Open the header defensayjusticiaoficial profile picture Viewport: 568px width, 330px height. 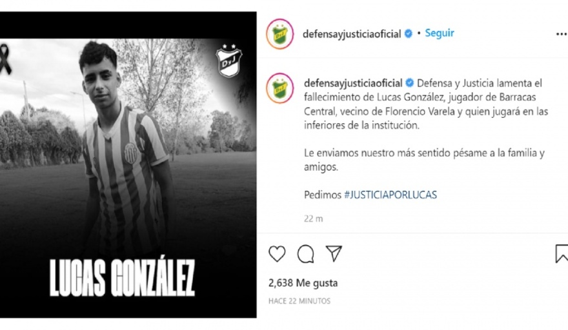279,34
